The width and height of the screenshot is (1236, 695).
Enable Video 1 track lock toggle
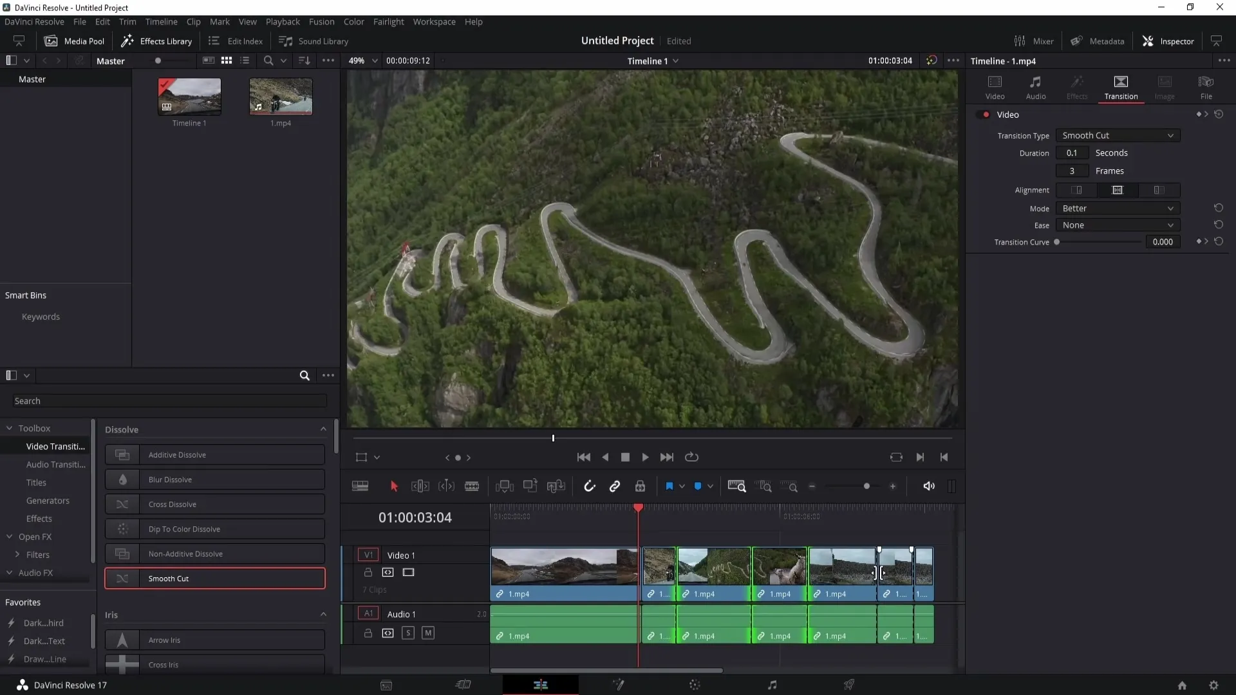click(x=368, y=572)
